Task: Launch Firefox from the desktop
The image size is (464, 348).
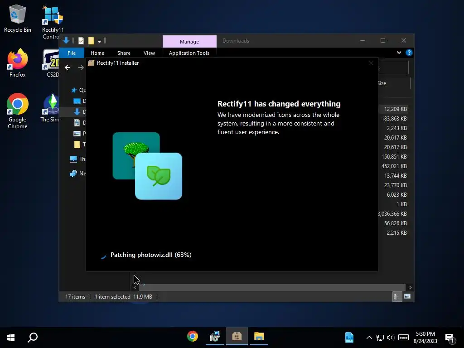Action: (18, 63)
